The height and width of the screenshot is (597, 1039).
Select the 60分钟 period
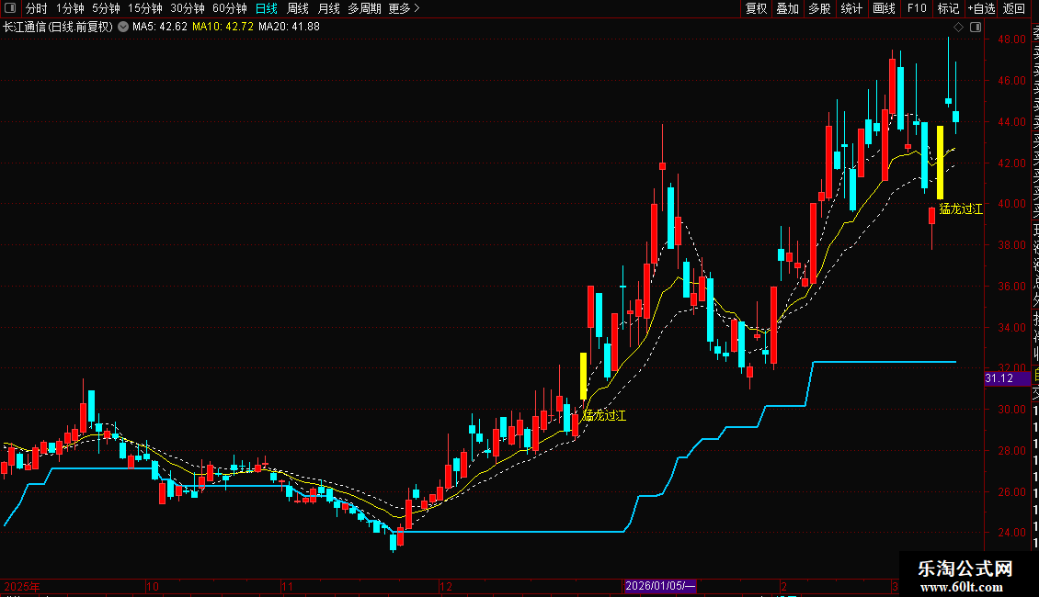tap(230, 8)
